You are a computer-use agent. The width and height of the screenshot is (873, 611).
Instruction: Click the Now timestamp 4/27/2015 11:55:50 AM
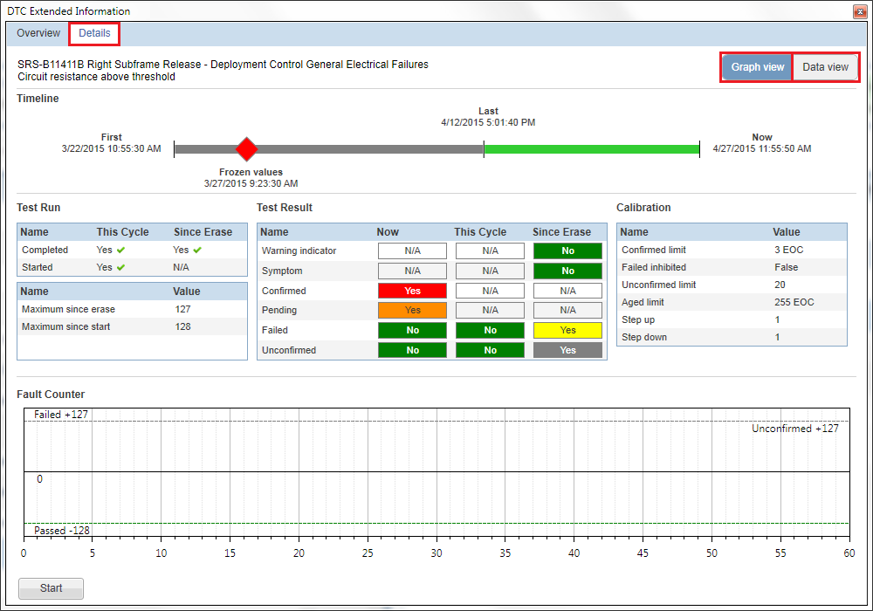coord(761,148)
